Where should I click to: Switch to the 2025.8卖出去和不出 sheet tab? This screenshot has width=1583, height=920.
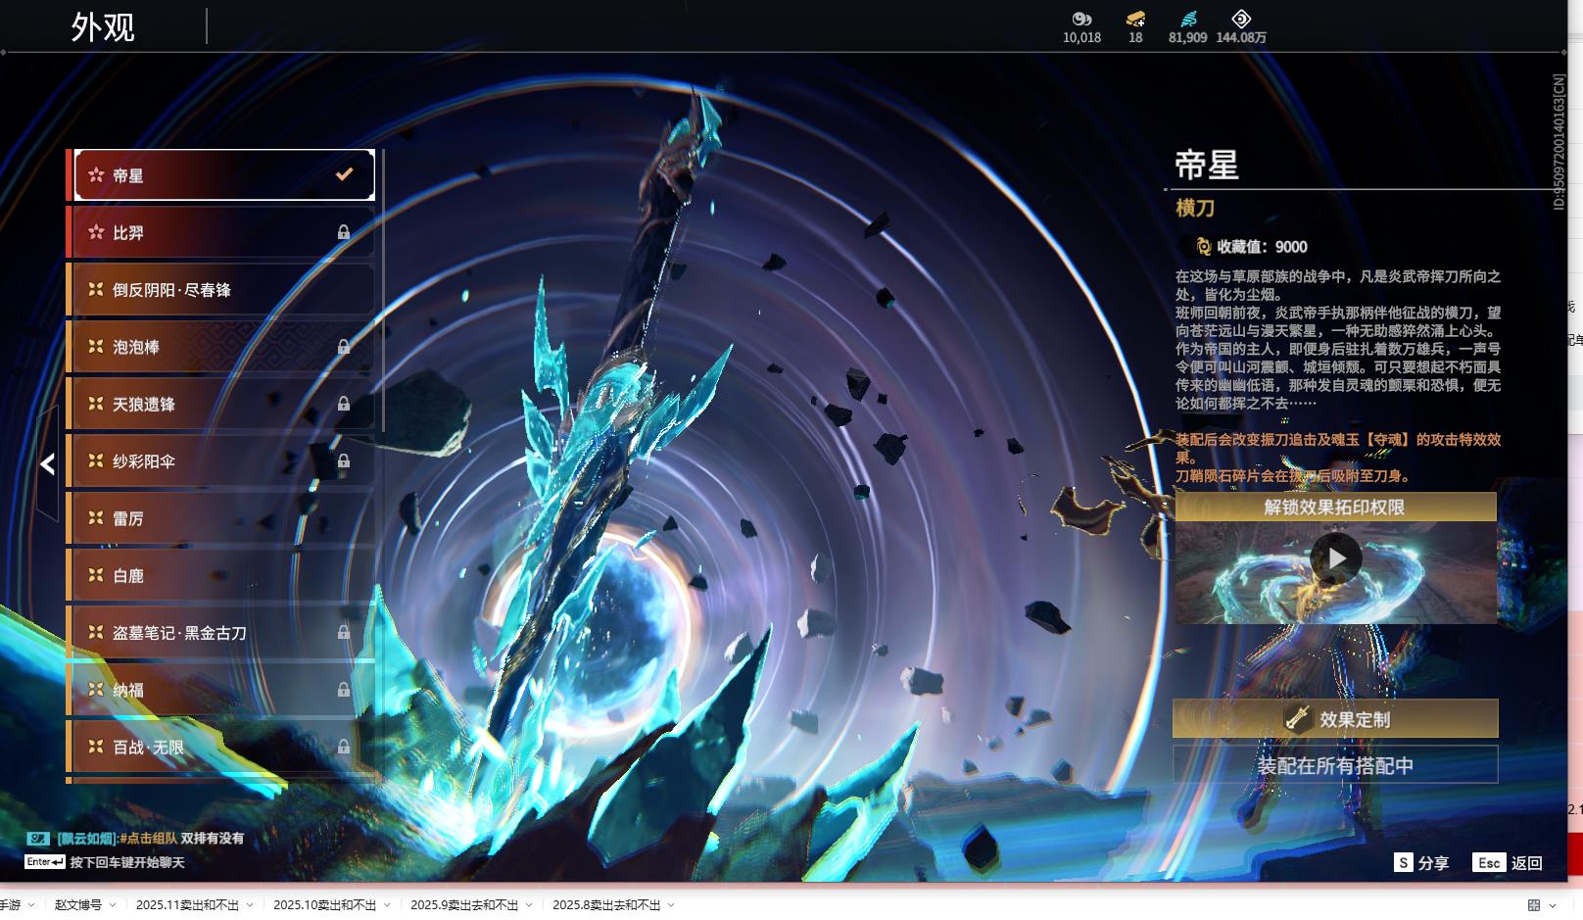coord(606,905)
